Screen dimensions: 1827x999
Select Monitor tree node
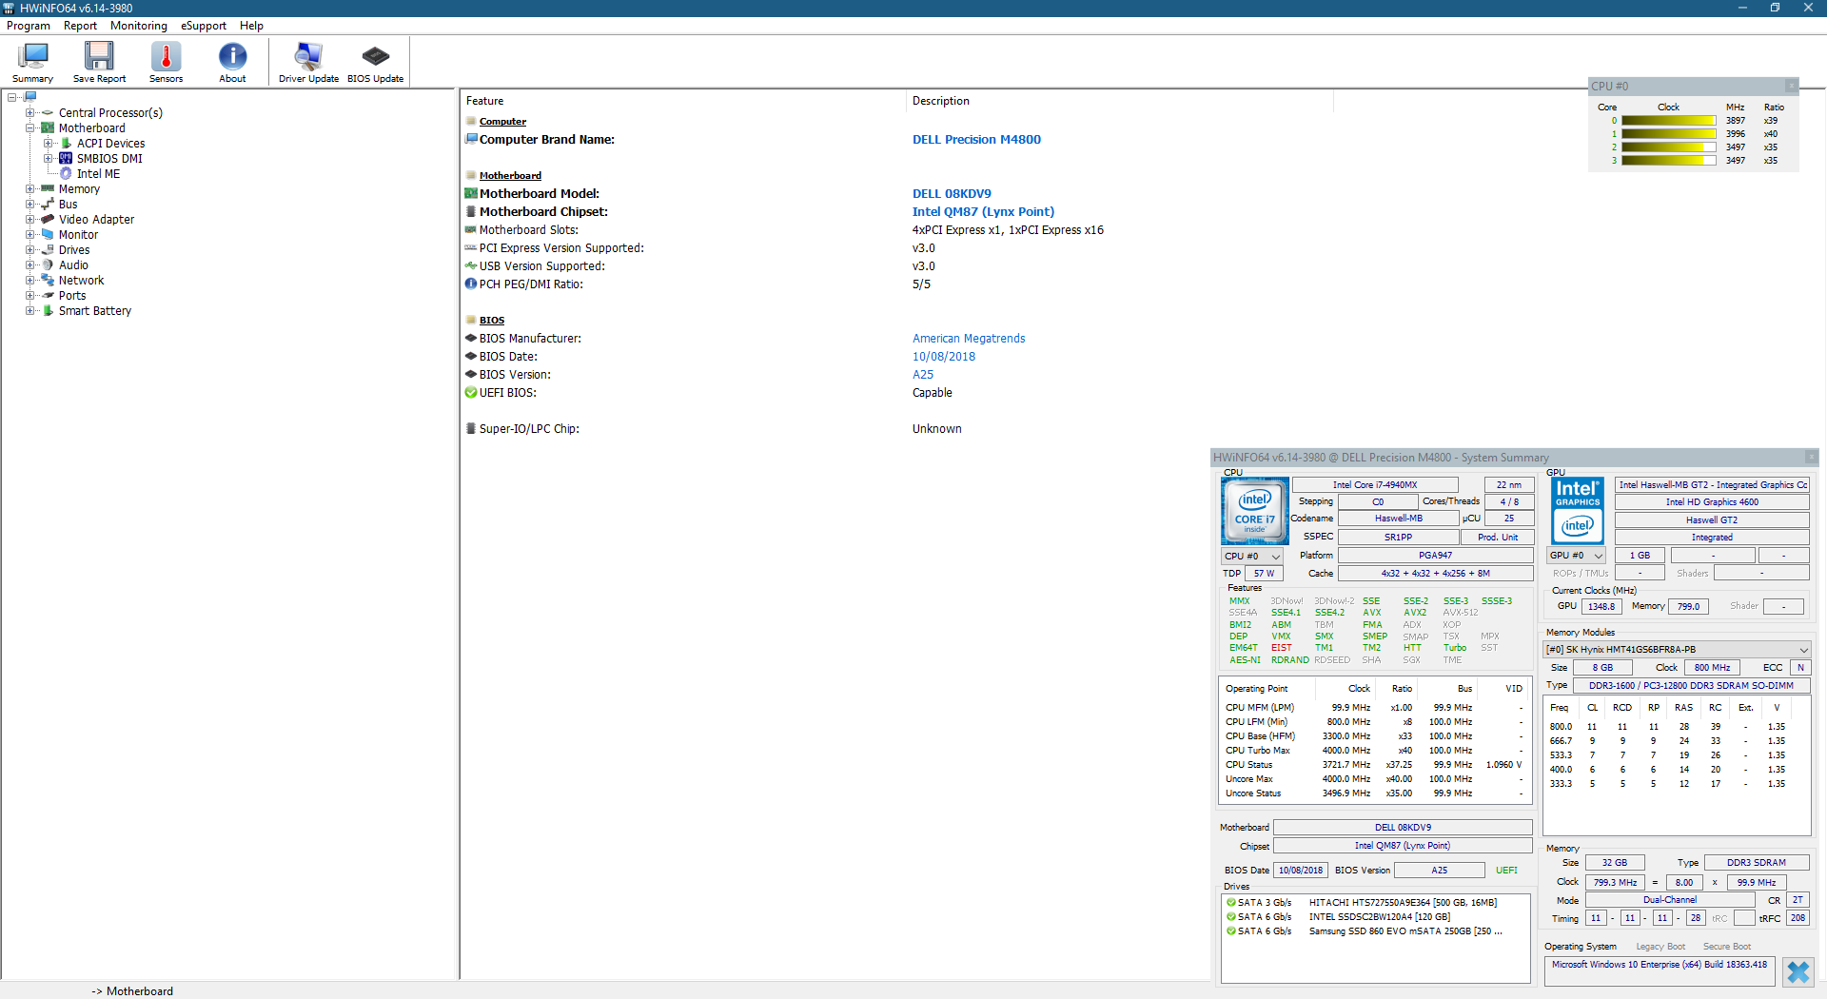(78, 235)
